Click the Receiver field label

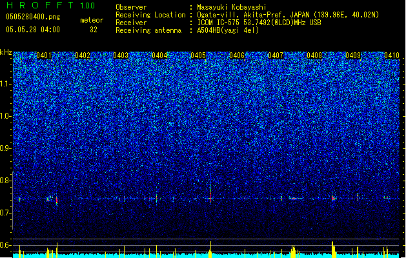coord(131,23)
